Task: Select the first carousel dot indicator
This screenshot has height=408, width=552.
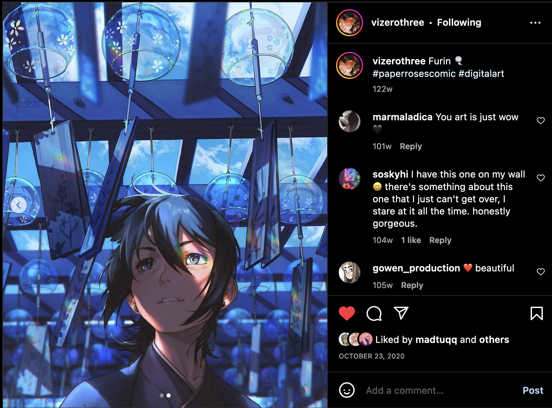Action: tap(162, 395)
